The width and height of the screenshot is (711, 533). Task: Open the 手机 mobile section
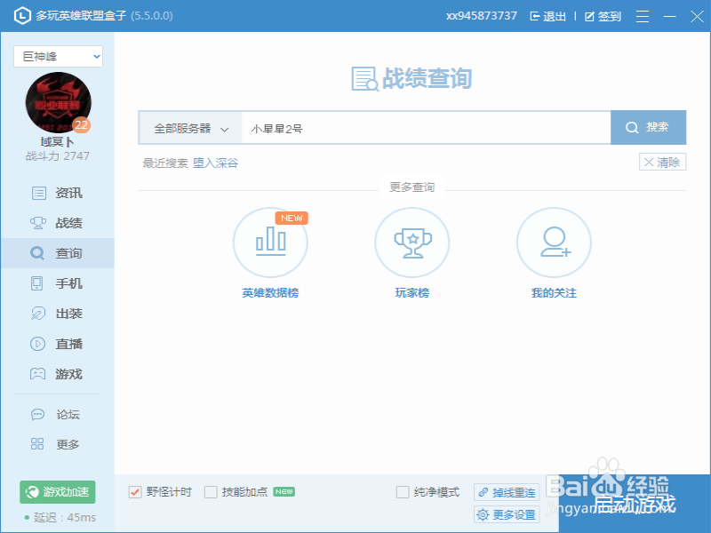click(x=57, y=283)
